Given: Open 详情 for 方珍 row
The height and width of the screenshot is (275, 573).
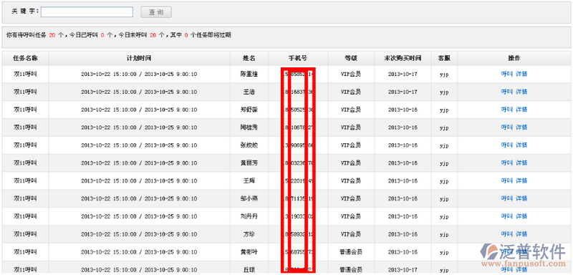Looking at the screenshot, I should [x=521, y=233].
